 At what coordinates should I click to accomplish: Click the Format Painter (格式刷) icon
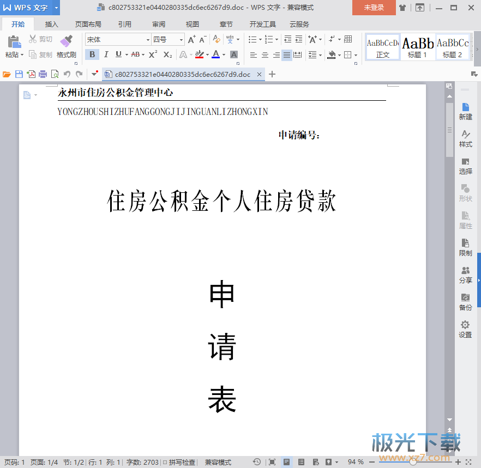[x=66, y=42]
